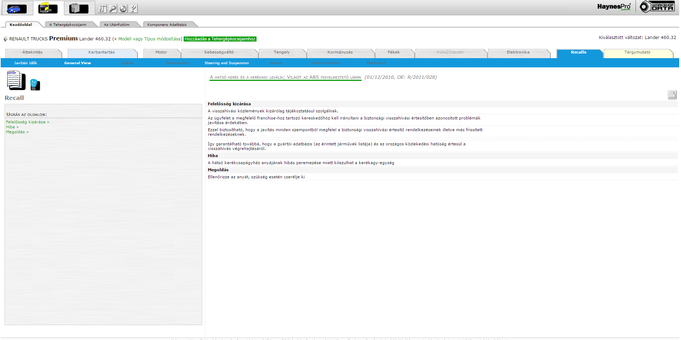The width and height of the screenshot is (681, 340).
Task: Select General View in the blue bar
Action: (x=77, y=63)
